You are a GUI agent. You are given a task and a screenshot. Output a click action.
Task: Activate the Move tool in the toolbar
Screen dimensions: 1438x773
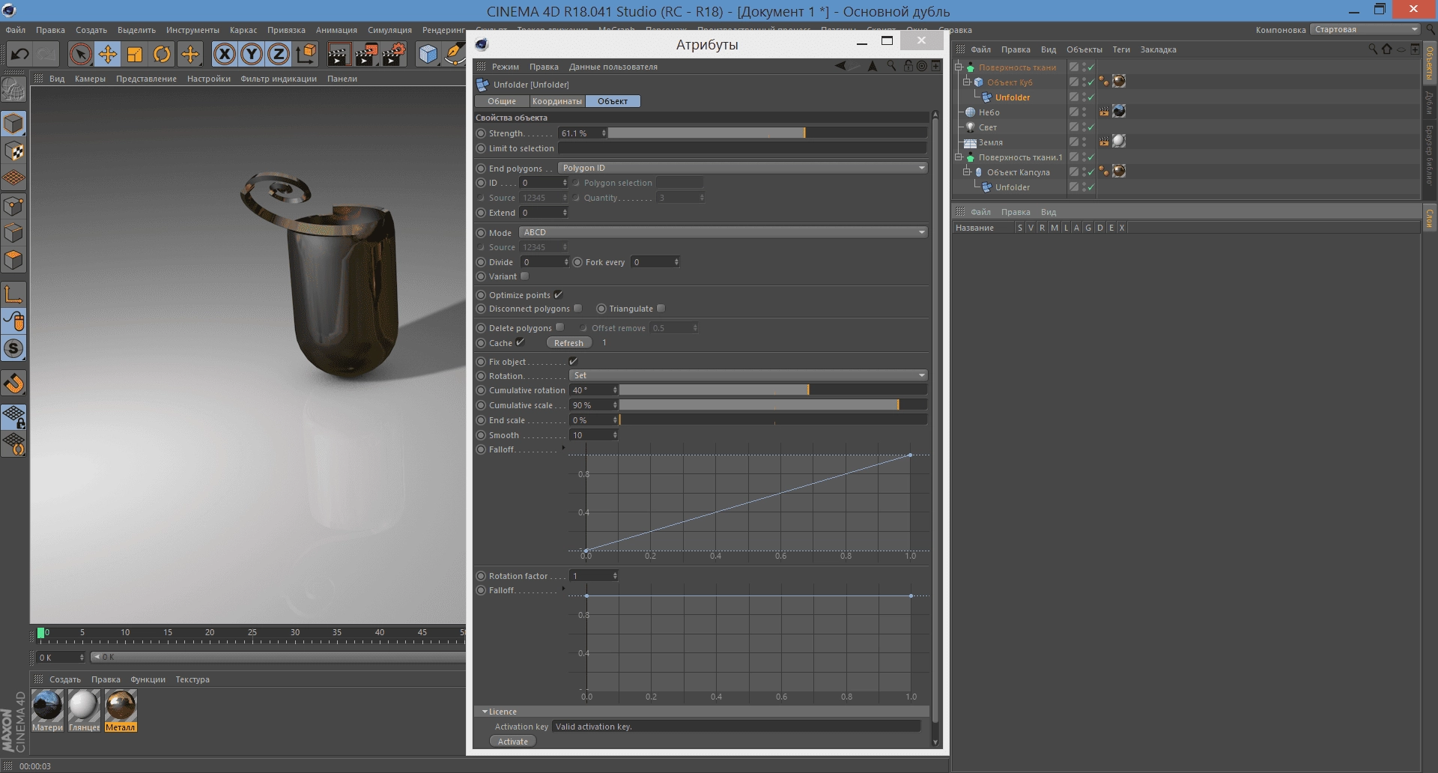pyautogui.click(x=108, y=54)
